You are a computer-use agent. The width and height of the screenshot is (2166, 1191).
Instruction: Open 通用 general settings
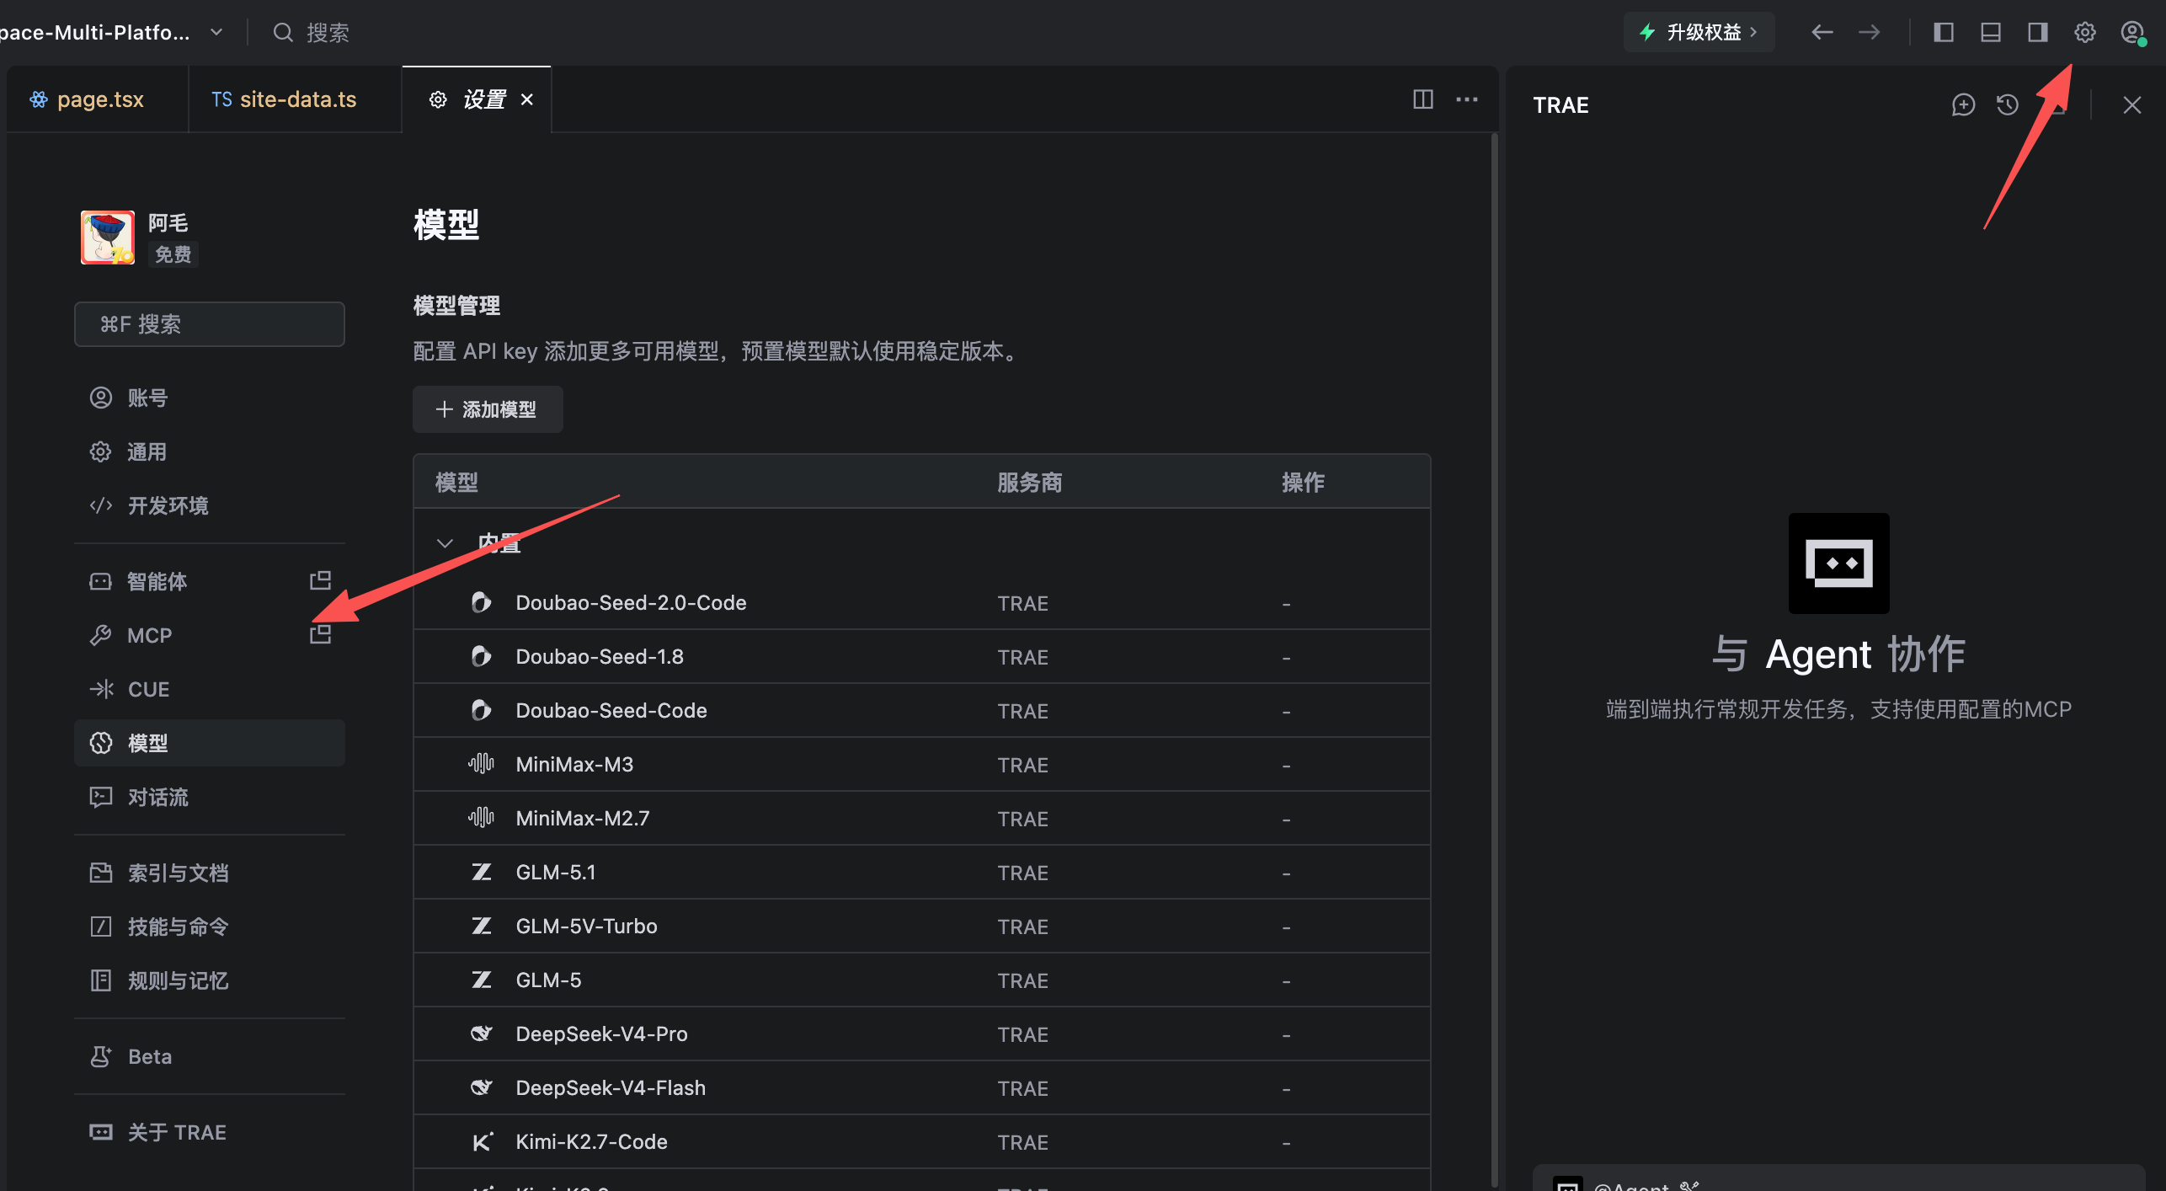(x=209, y=451)
